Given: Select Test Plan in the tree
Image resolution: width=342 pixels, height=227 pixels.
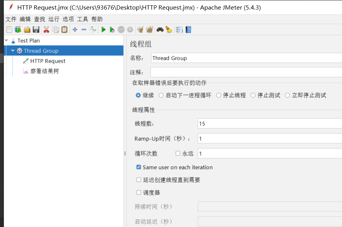Looking at the screenshot, I should (29, 41).
